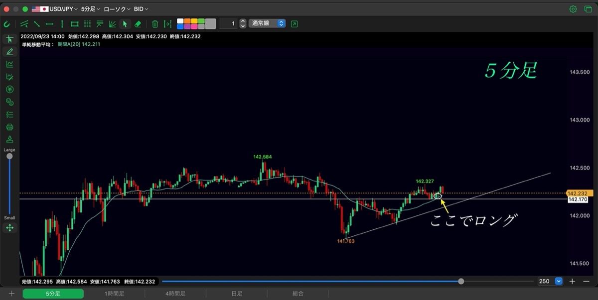This screenshot has width=598, height=300.
Task: Click the trash delete-all icon
Action: 155,24
